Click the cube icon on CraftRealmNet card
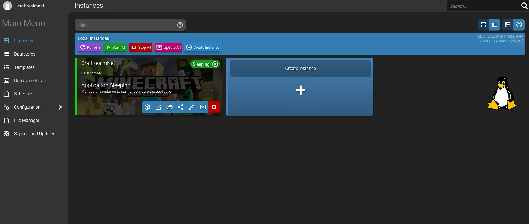Screen dimensions: 529x224 tap(147, 107)
